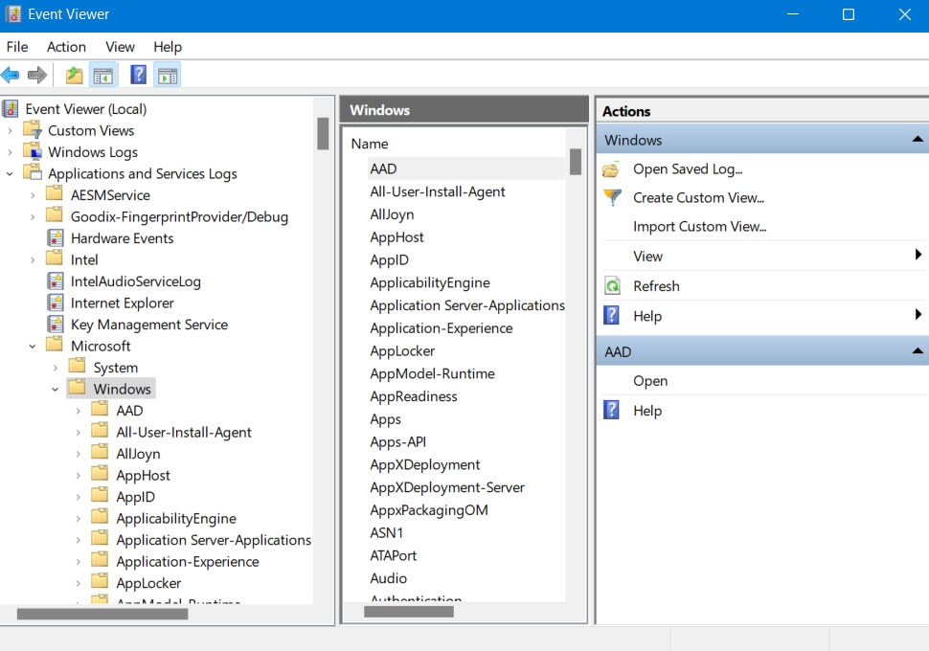Click Open under the AAD actions
The width and height of the screenshot is (929, 651).
pos(650,381)
